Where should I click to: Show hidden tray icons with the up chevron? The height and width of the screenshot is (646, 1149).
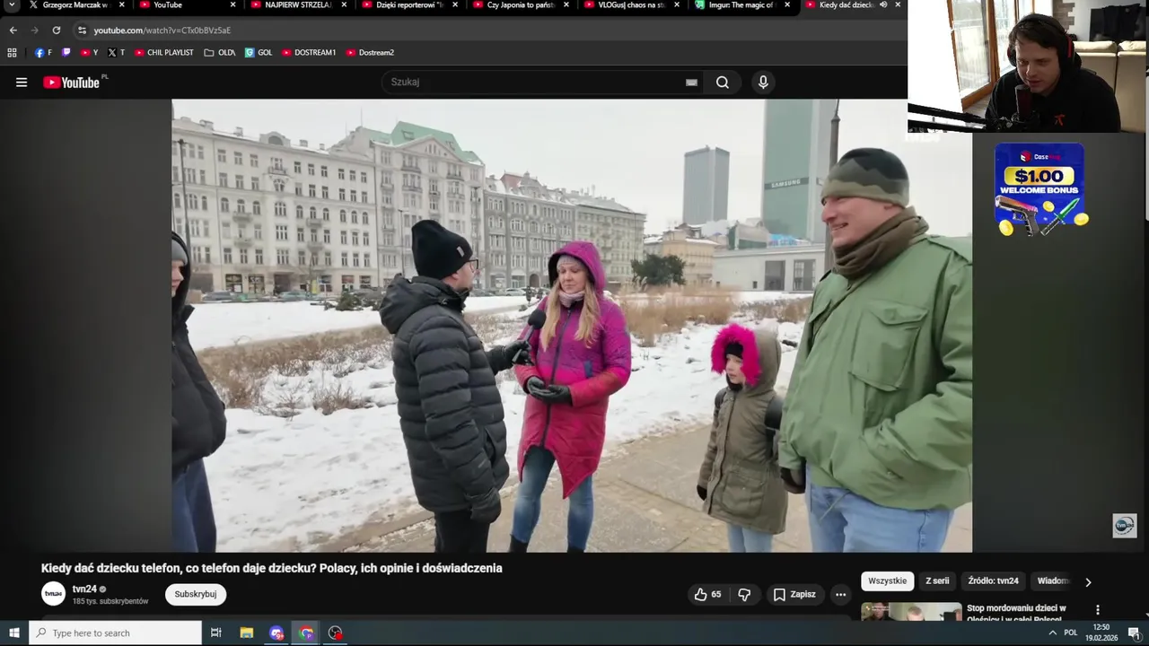point(1052,633)
